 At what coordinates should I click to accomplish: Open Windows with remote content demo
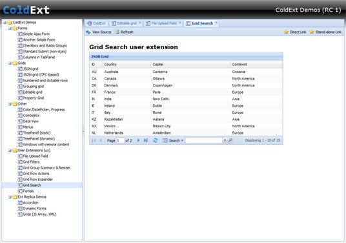(x=46, y=145)
